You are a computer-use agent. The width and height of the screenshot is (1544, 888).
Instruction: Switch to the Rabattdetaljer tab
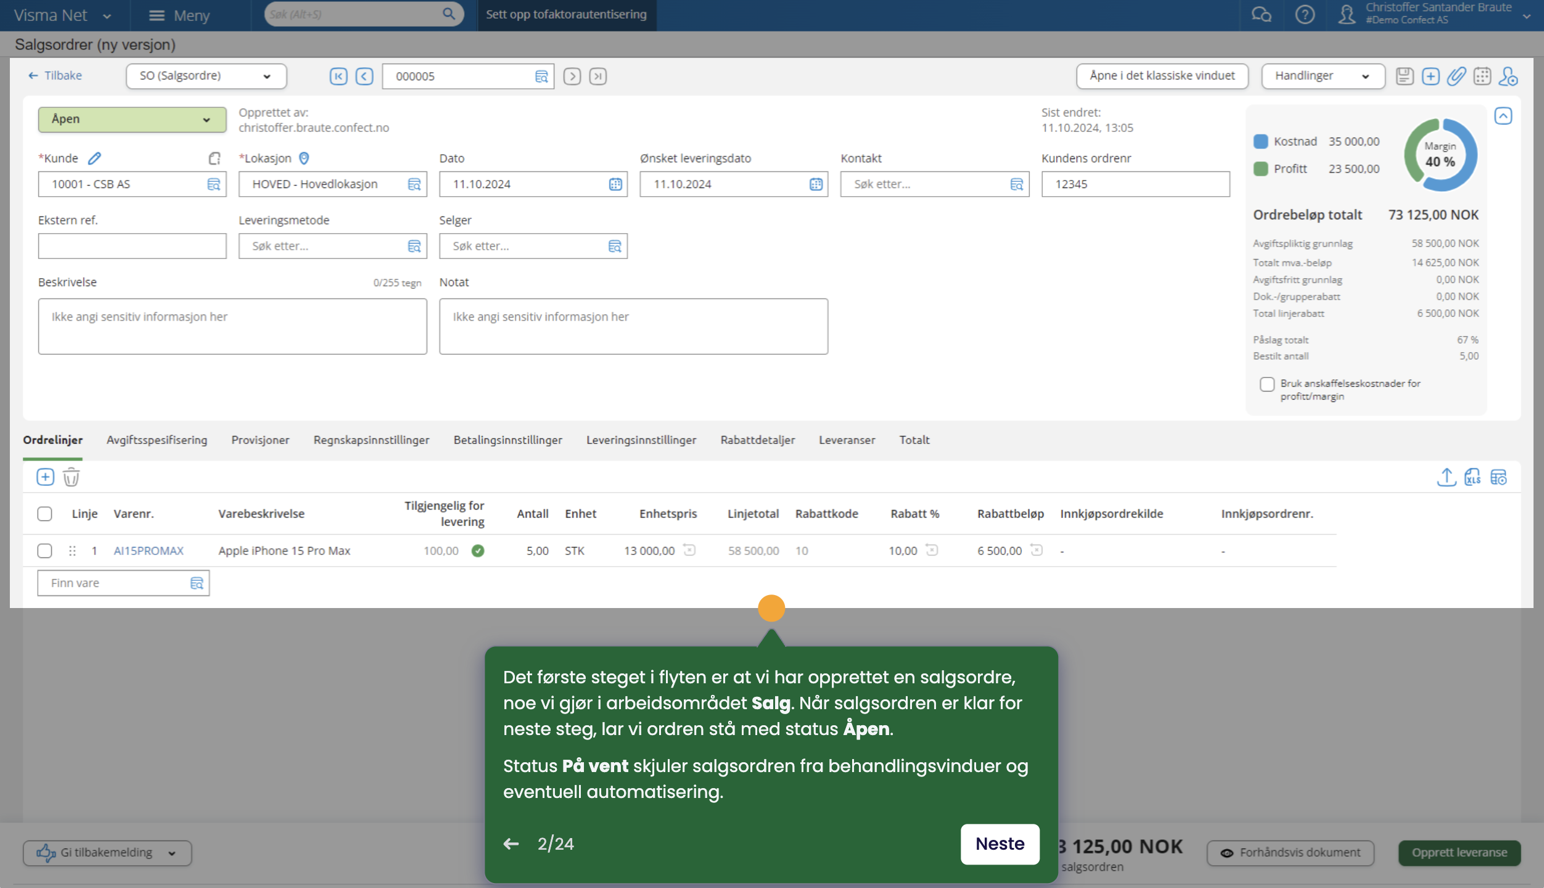pos(757,440)
